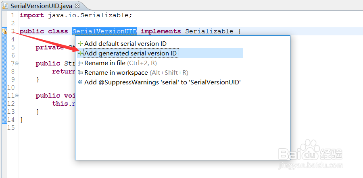Click the green plus icon beside Add default serial version ID
Screen dimensions: 363x178
[x=80, y=43]
